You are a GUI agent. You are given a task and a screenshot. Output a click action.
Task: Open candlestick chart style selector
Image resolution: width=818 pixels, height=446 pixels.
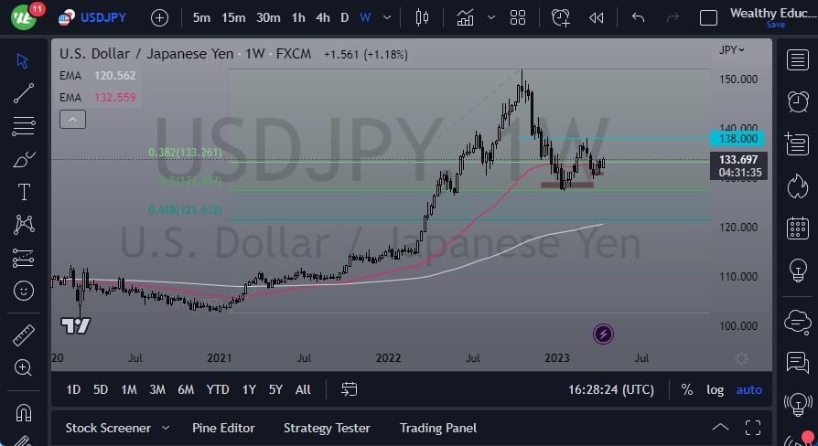(422, 17)
